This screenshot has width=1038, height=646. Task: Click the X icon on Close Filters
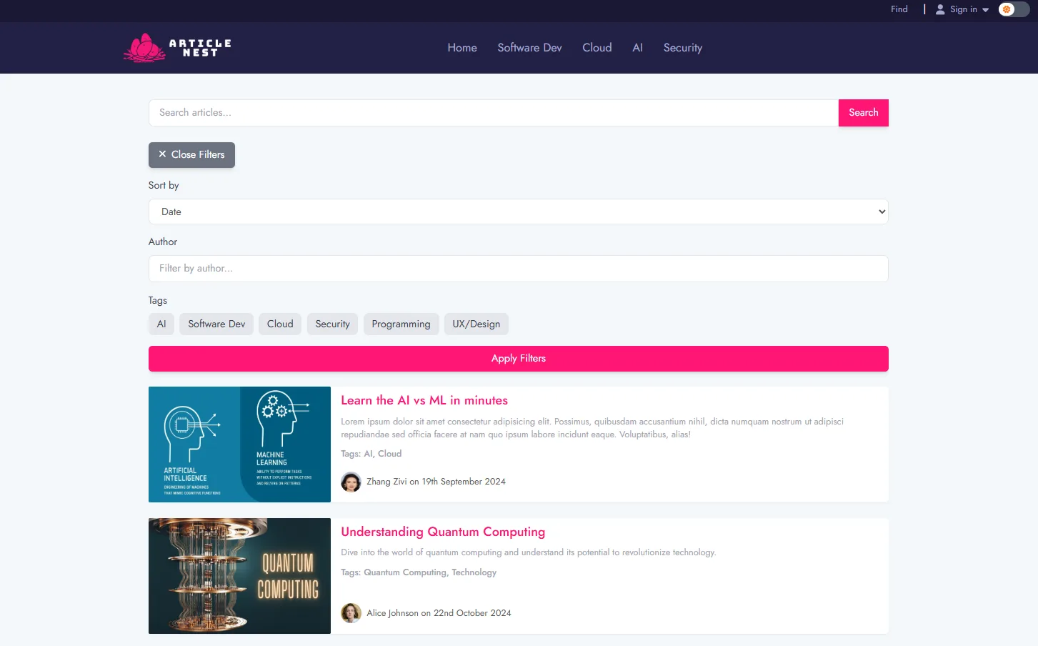163,154
